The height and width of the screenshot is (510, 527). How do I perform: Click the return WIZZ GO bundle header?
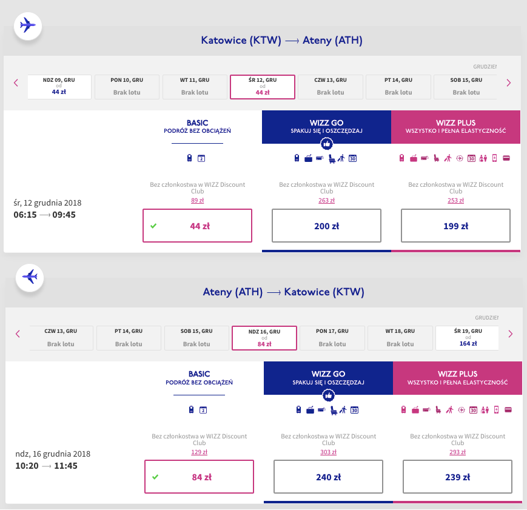[x=328, y=378]
